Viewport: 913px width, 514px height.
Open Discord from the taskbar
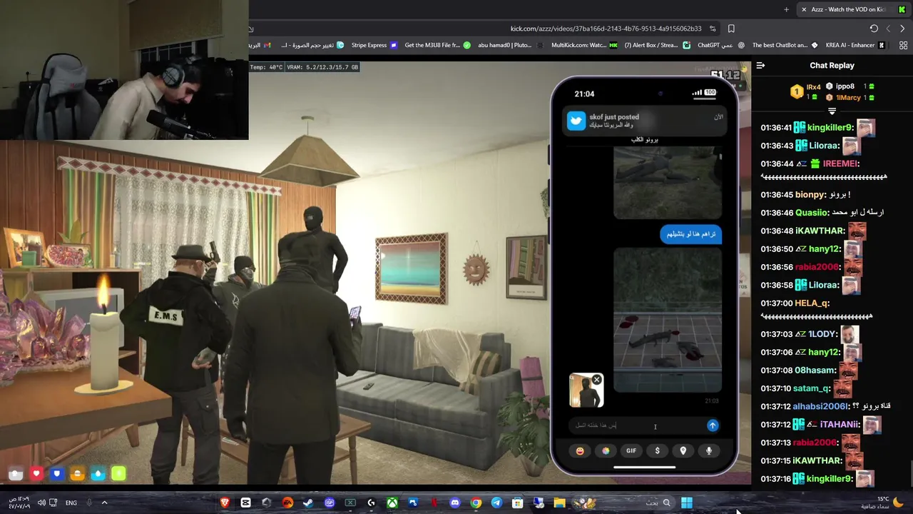click(x=454, y=503)
